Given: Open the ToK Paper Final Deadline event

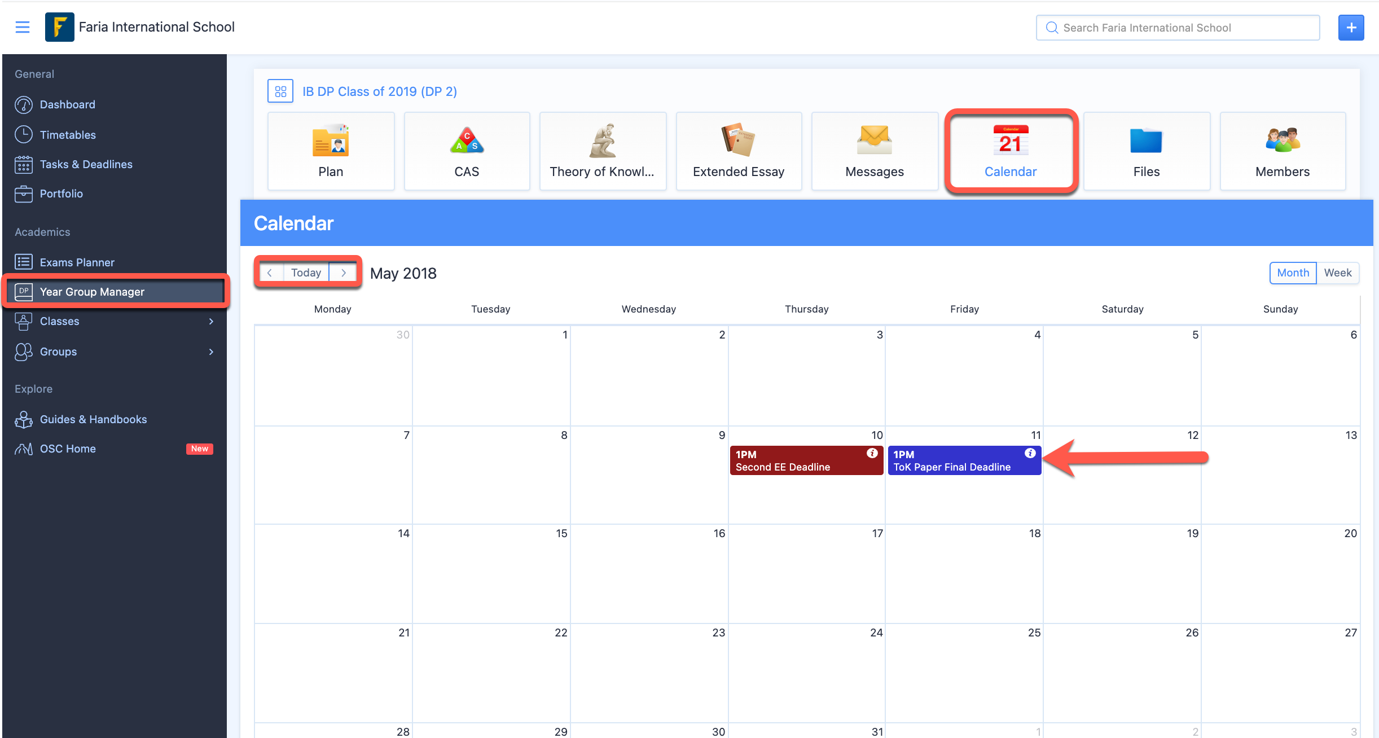Looking at the screenshot, I should pos(964,460).
